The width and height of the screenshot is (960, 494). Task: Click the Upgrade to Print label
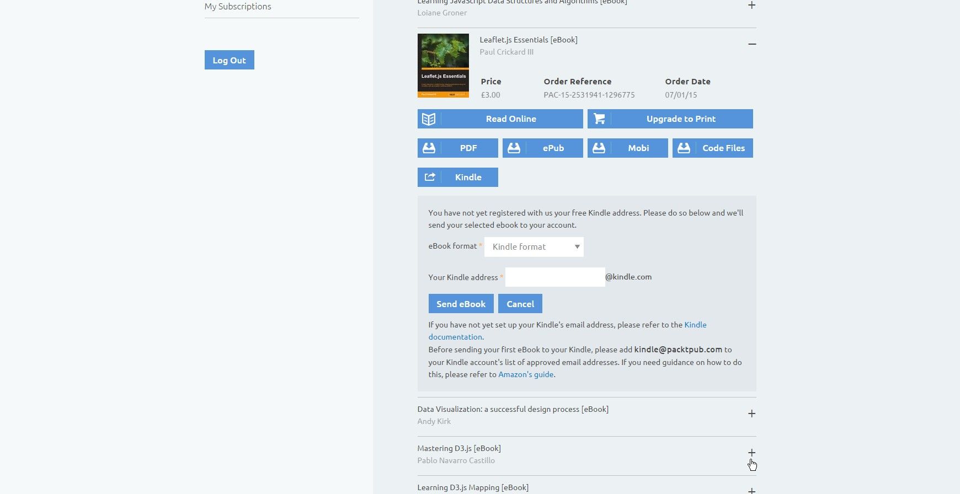tap(681, 119)
